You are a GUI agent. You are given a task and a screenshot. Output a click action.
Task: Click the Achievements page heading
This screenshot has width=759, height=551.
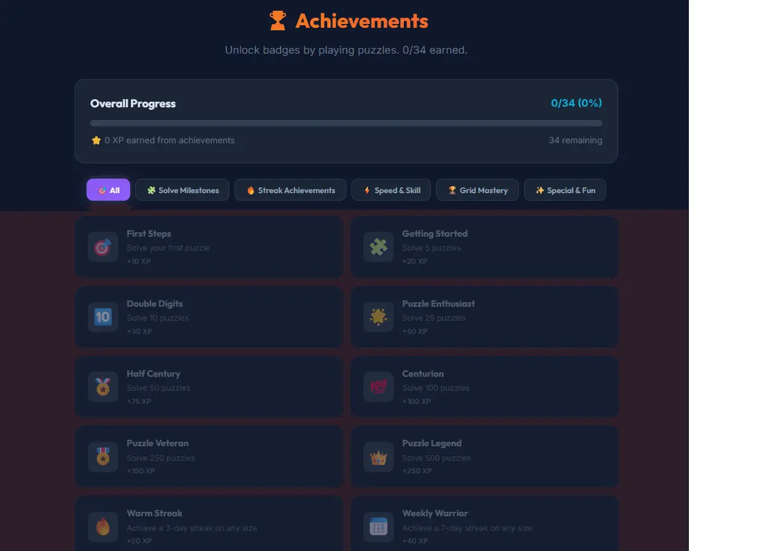click(x=362, y=21)
